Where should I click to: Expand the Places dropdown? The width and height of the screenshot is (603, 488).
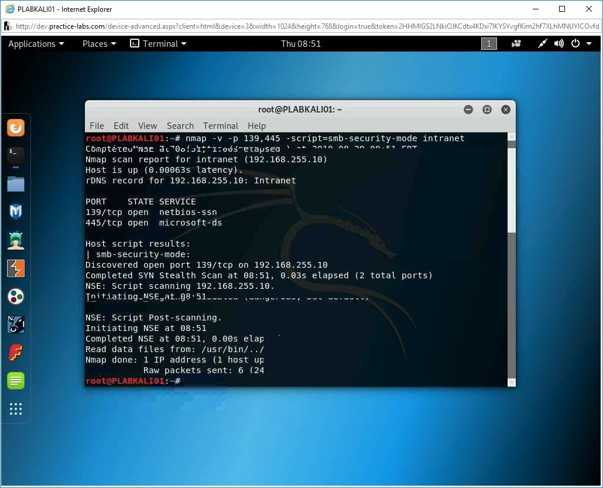[99, 44]
